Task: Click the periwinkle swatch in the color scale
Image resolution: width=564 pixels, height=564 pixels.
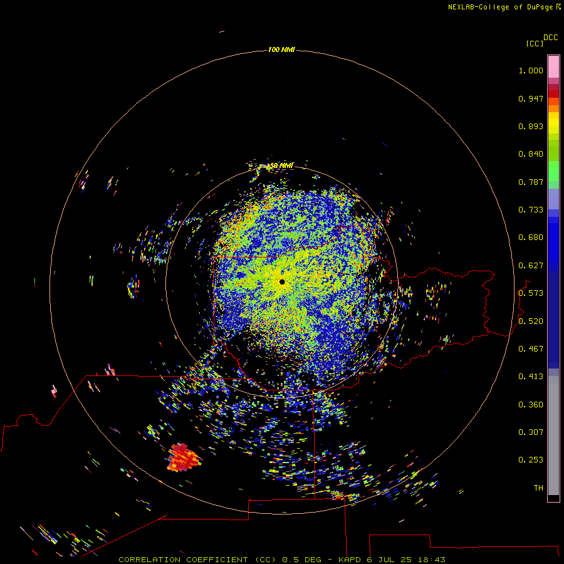Action: [x=553, y=199]
